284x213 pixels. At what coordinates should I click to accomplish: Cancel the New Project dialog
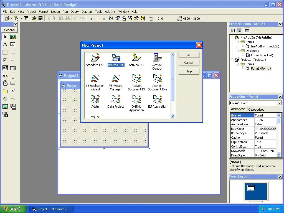click(x=189, y=63)
